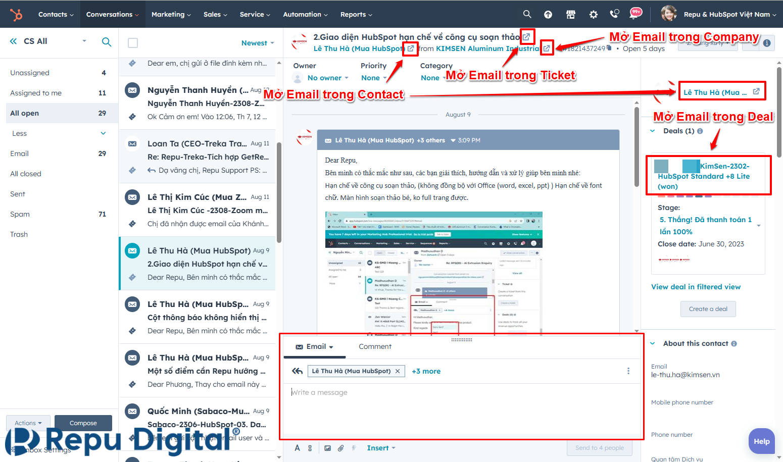783x462 pixels.
Task: Click the HubSpot sprocket logo
Action: [17, 15]
